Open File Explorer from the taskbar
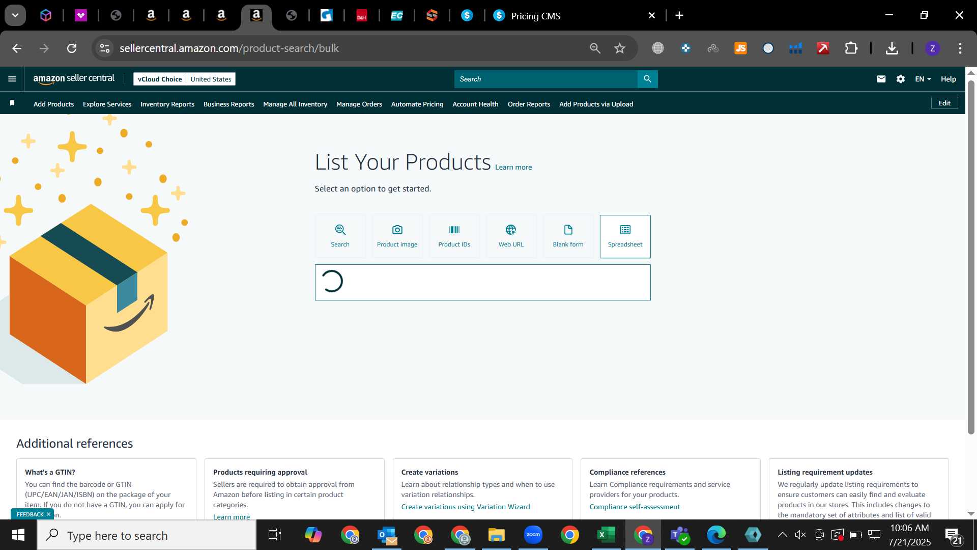This screenshot has height=550, width=977. (496, 535)
